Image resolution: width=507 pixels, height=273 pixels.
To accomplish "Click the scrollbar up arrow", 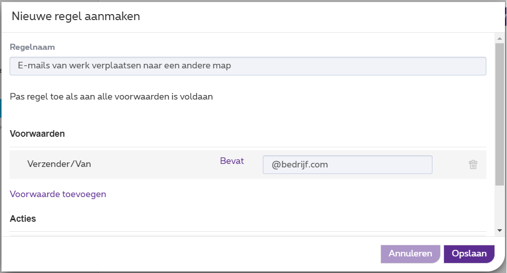I will tap(499, 39).
